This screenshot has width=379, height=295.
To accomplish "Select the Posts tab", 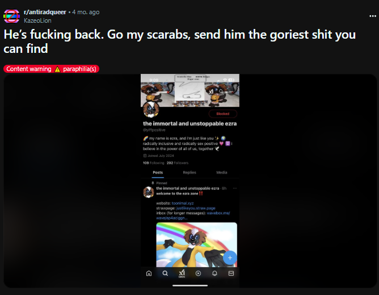I will [x=158, y=172].
